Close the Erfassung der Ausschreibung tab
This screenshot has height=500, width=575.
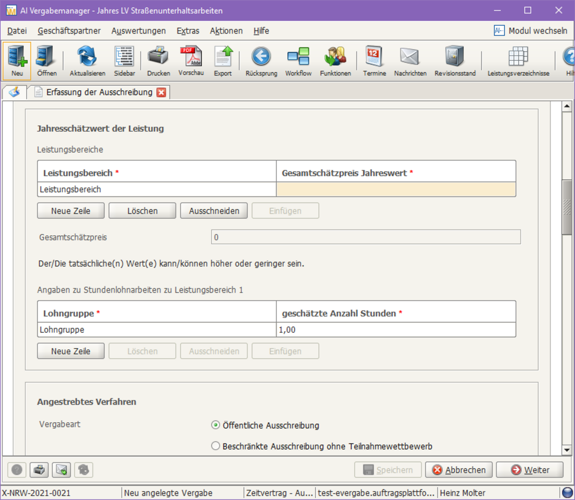point(161,92)
